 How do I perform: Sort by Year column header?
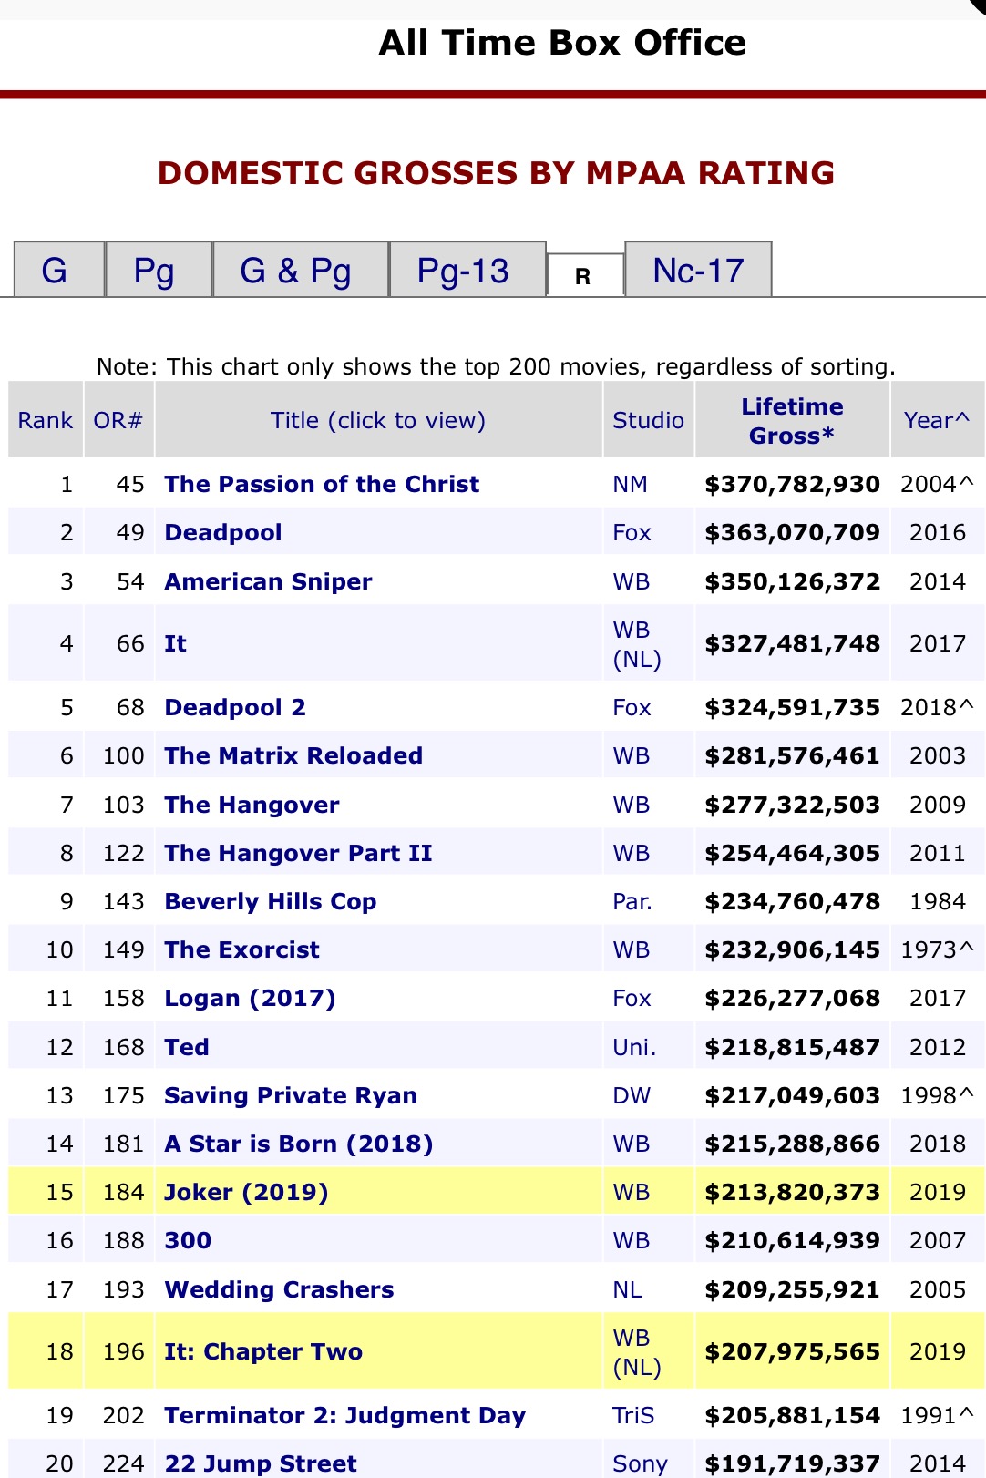point(936,420)
